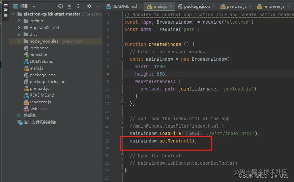Expand the dist folder
The image size is (294, 182).
click(19, 34)
